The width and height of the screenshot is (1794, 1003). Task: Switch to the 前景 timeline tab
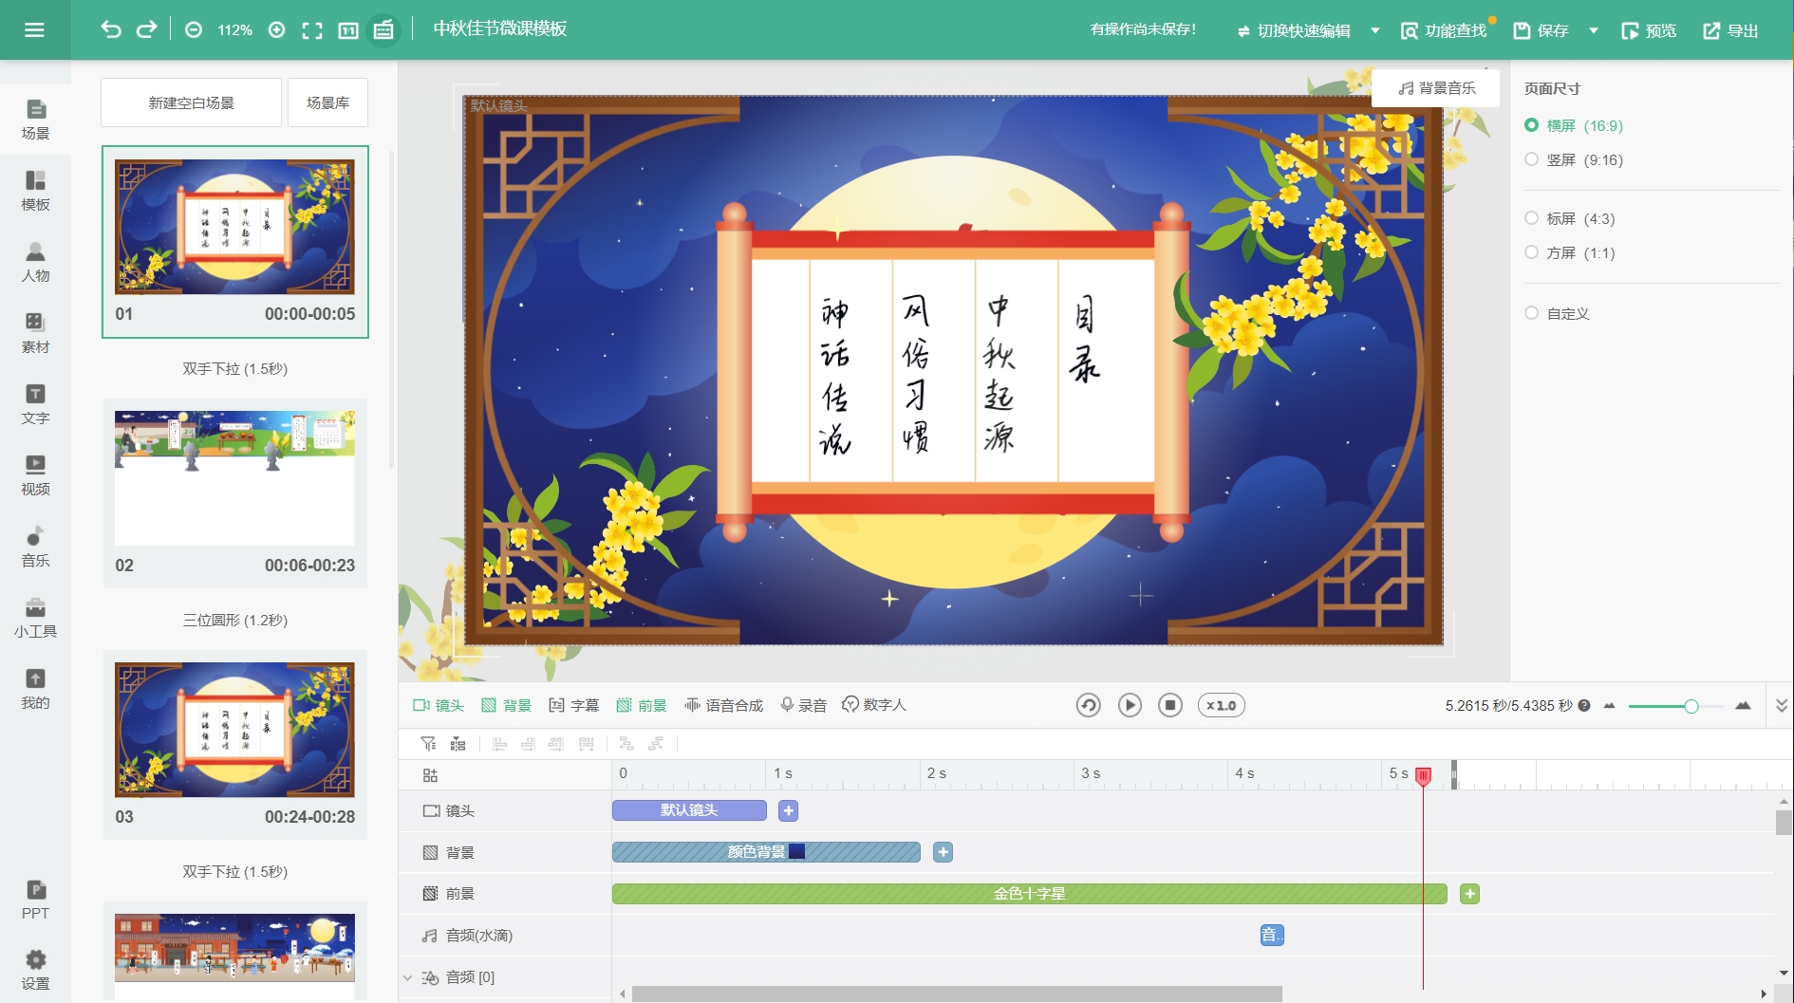coord(642,705)
